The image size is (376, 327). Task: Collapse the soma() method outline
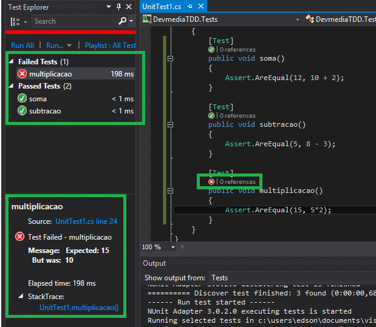[x=170, y=58]
